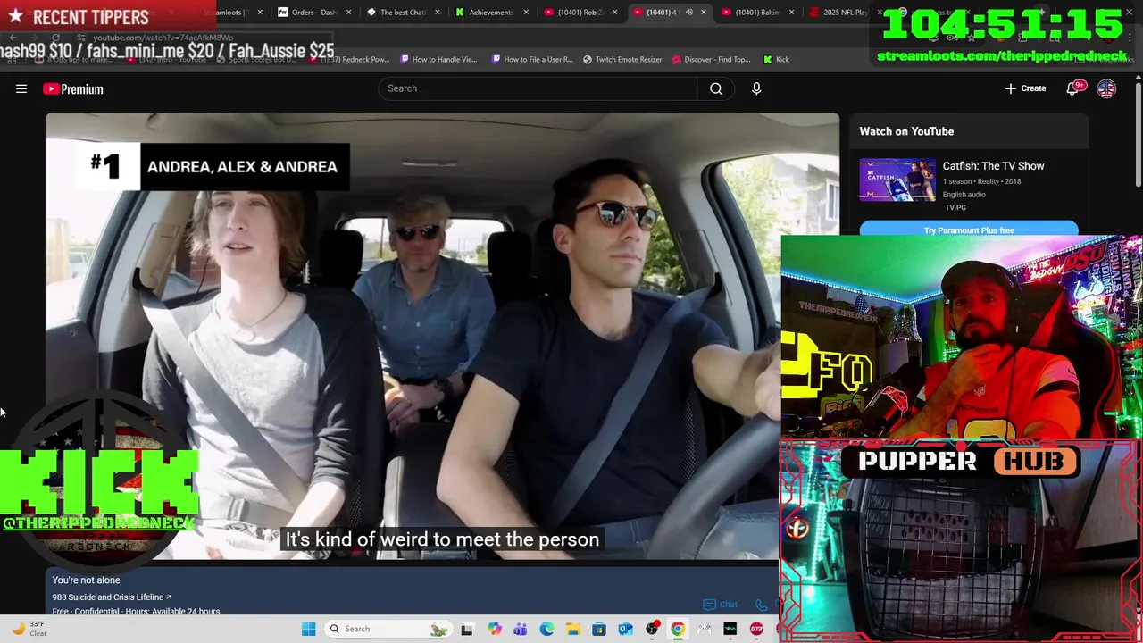Click Catfish: The TV Show title
Screen dimensions: 1143x643
993,166
